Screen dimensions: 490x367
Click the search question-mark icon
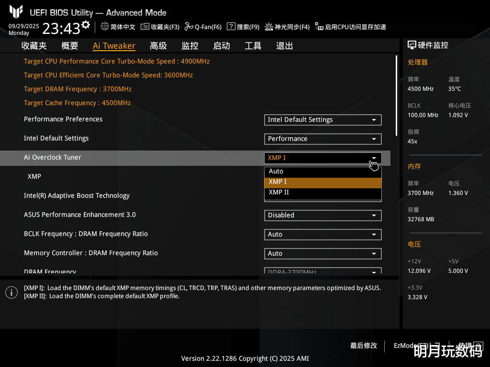click(231, 27)
